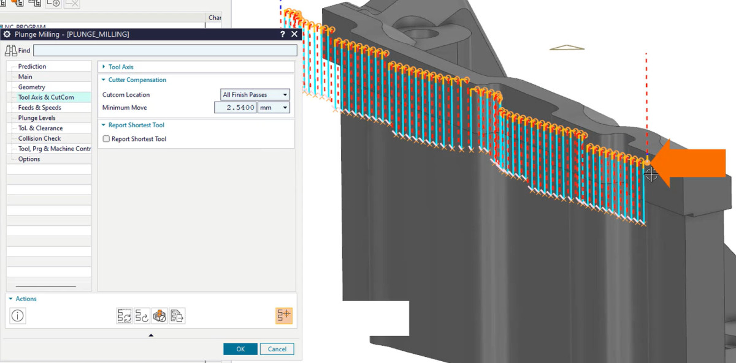Select Feeds & Speeds in navigation list

[x=39, y=108]
